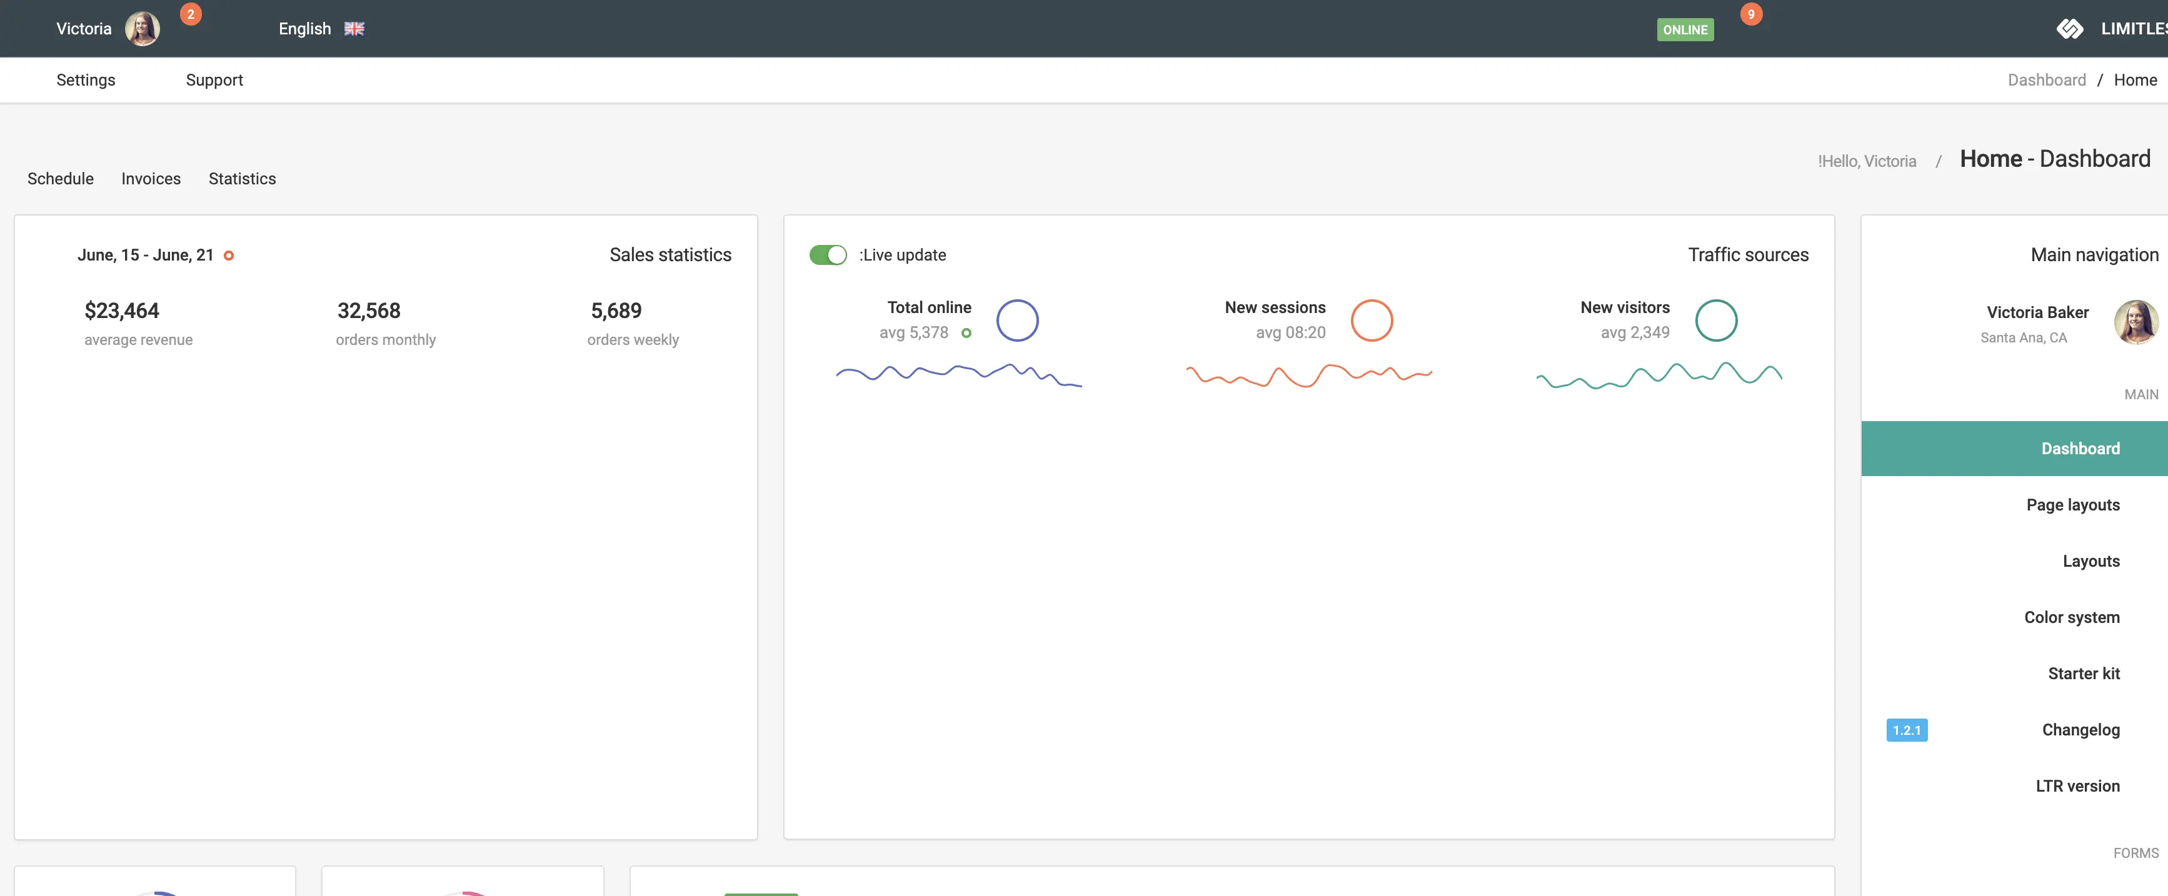Click the Sales statistics heading
This screenshot has width=2168, height=896.
pos(670,255)
